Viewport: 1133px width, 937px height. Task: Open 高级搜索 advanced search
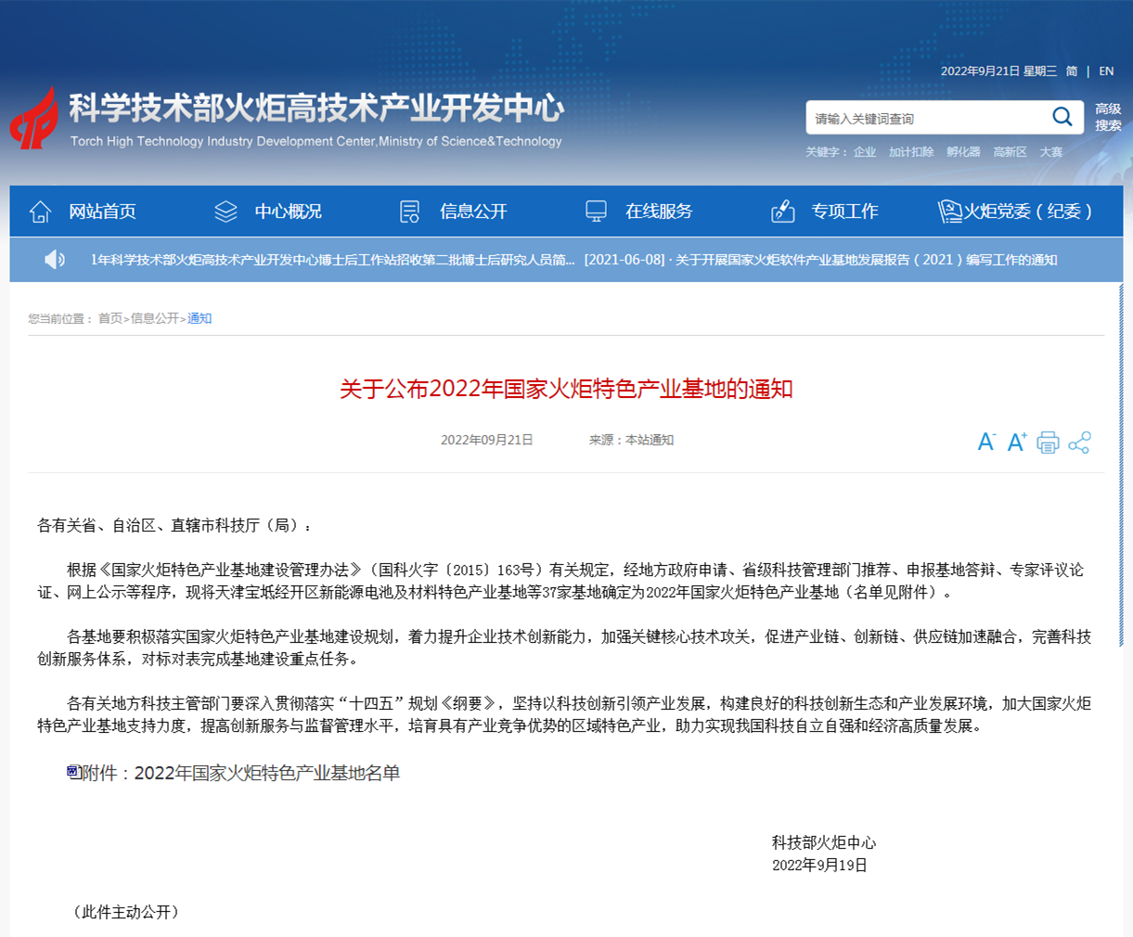click(x=1108, y=117)
